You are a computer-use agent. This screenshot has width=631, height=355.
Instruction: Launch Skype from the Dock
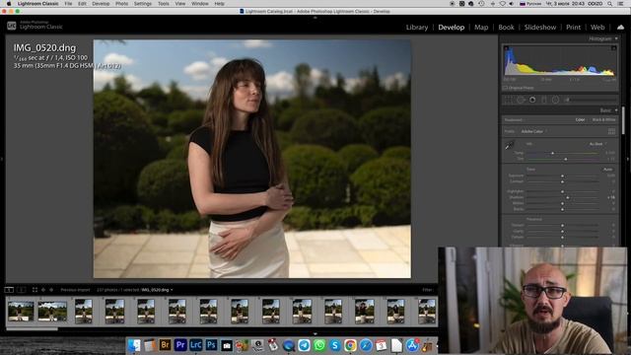(x=335, y=345)
